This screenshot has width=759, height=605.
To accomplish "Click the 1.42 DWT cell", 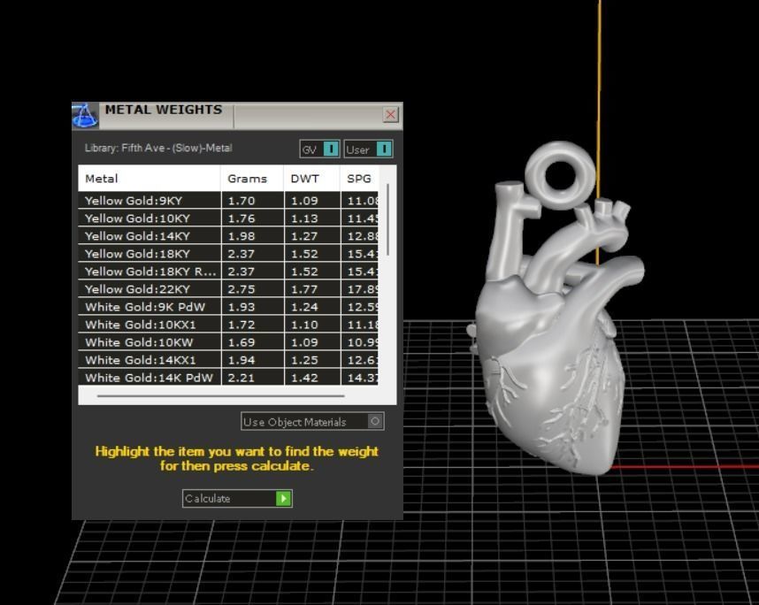I will (312, 378).
